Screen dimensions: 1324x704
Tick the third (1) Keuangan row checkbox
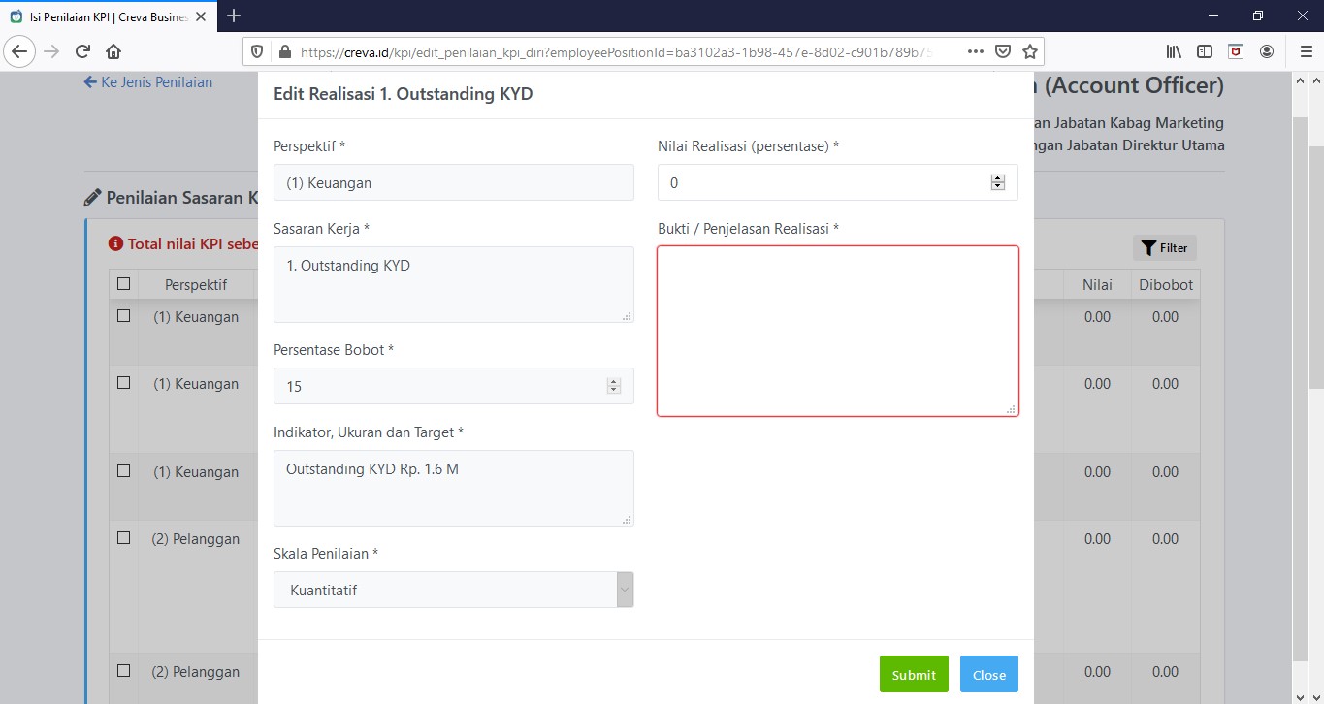click(x=123, y=471)
